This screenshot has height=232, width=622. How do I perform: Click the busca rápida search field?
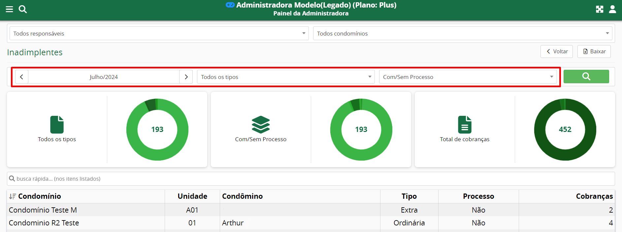(x=310, y=179)
